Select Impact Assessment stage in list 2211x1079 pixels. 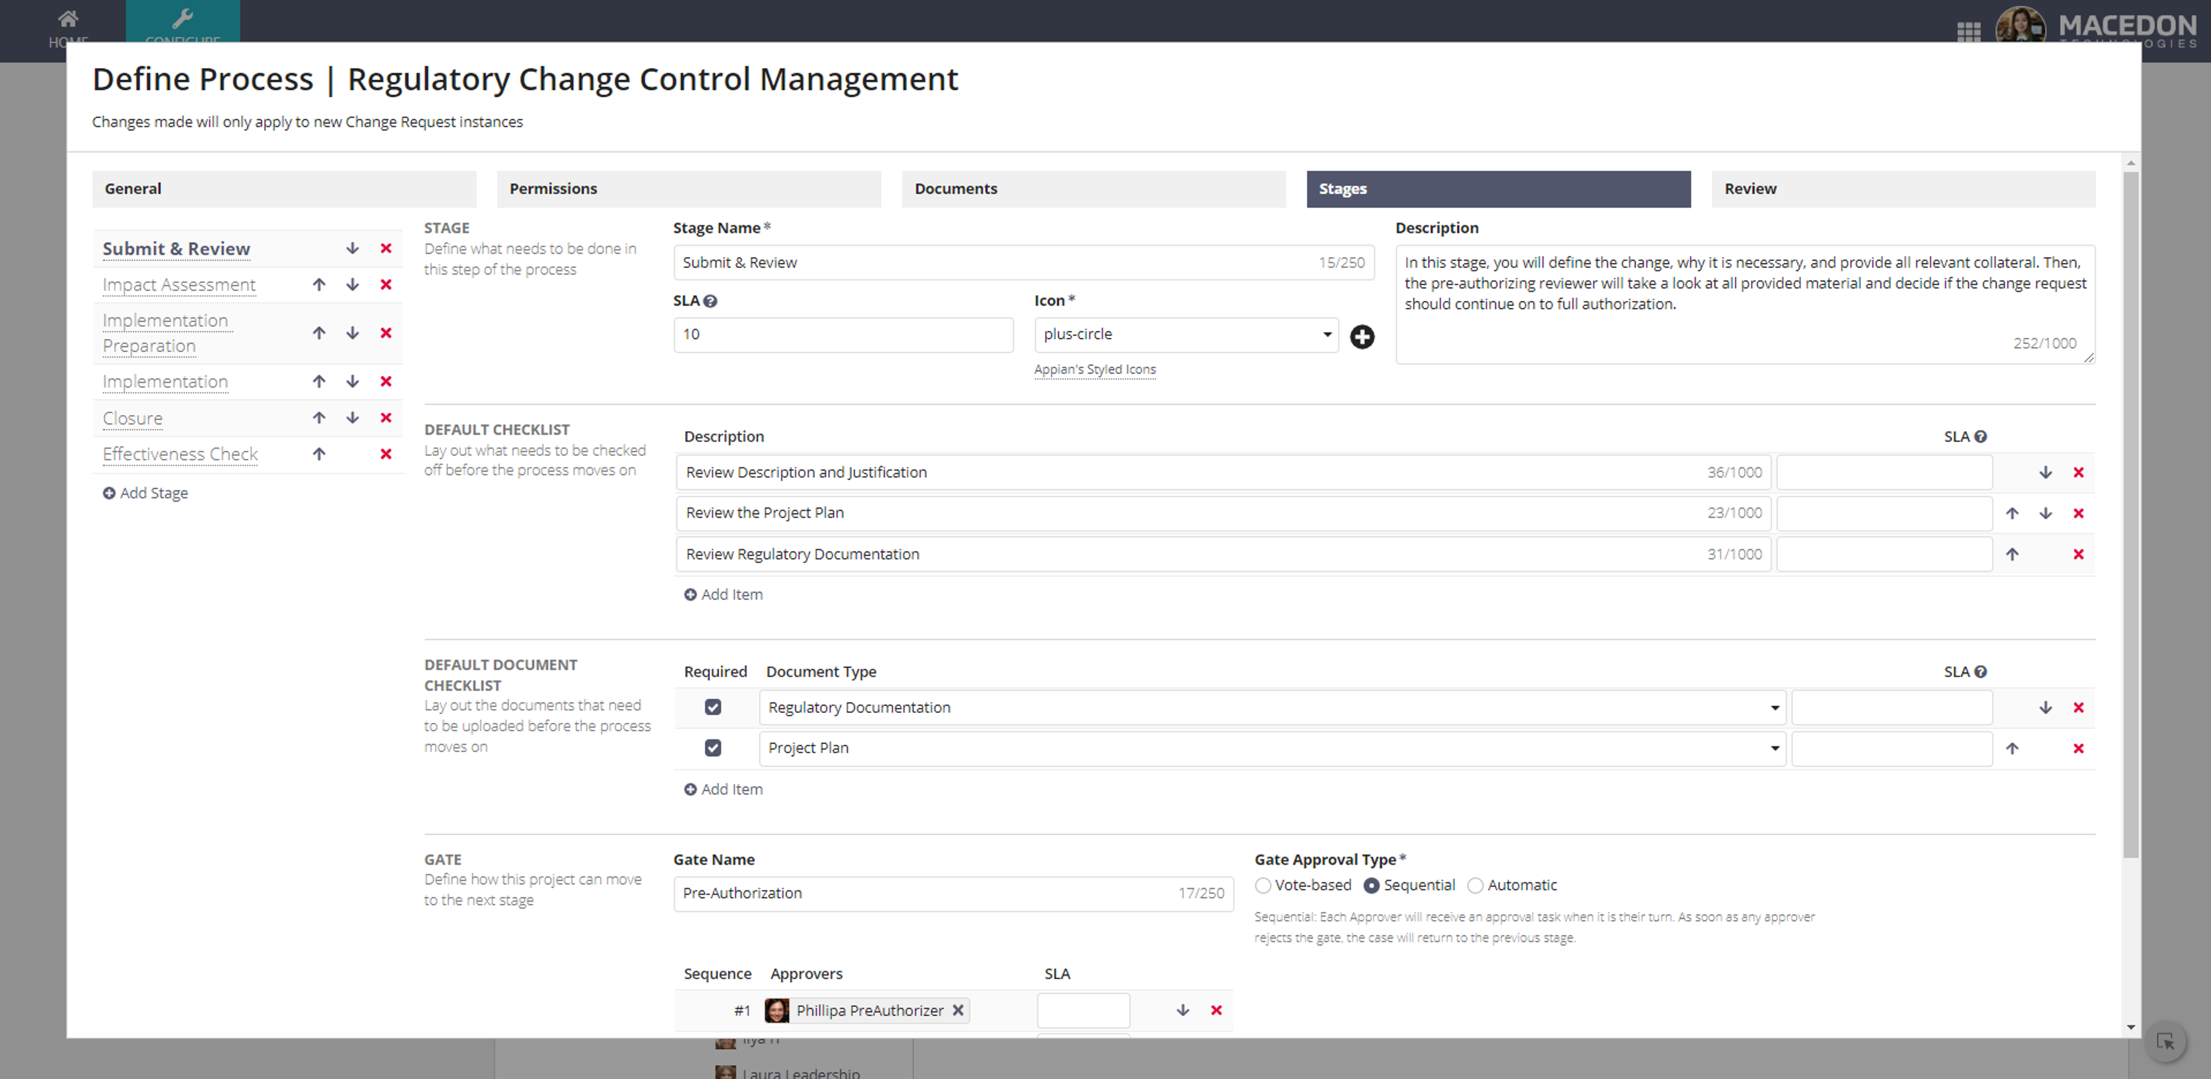pos(178,285)
